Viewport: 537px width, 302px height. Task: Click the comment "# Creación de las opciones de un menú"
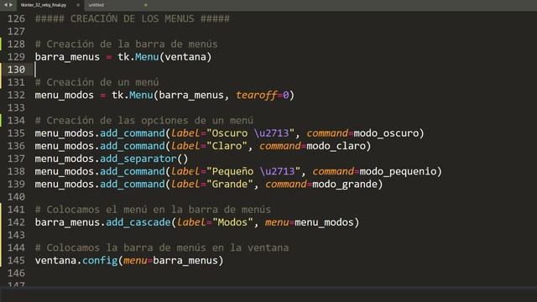tap(144, 121)
